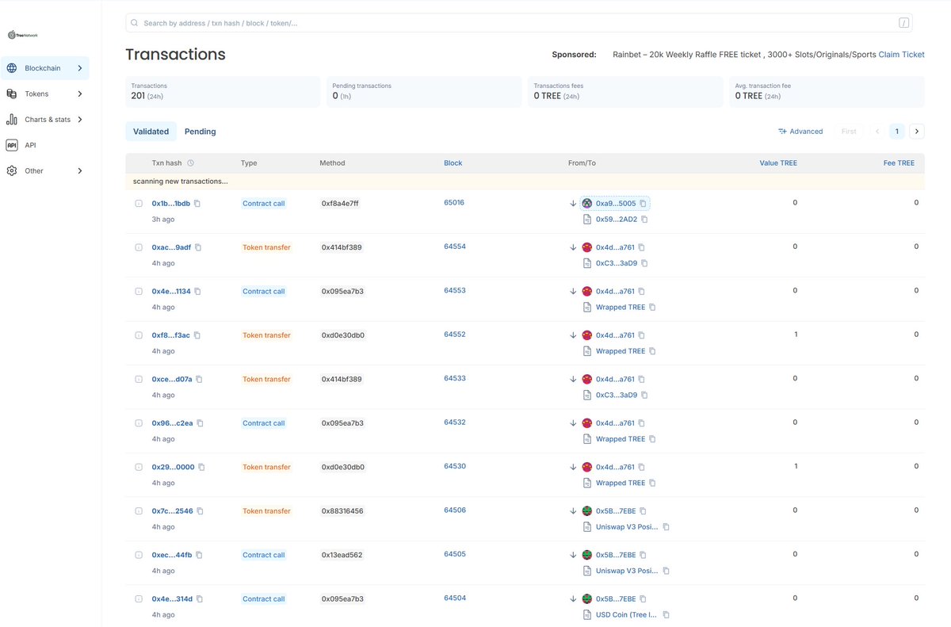Open address 0x5B...7EBE in block 64506
The image size is (951, 627).
(616, 511)
